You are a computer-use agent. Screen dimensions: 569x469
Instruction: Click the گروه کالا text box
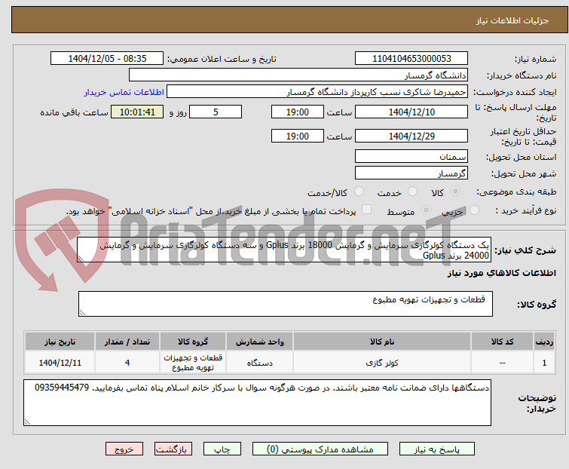[286, 304]
